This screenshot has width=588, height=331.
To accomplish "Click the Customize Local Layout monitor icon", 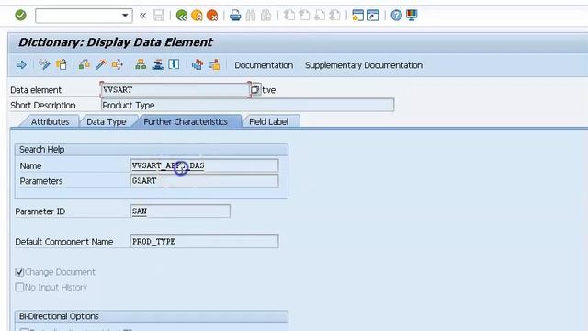I will pos(412,16).
